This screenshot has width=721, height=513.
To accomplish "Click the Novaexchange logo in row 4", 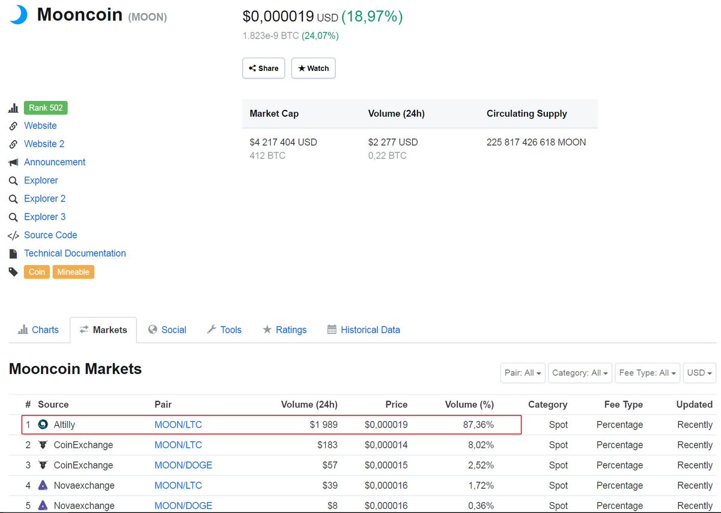I will point(43,485).
